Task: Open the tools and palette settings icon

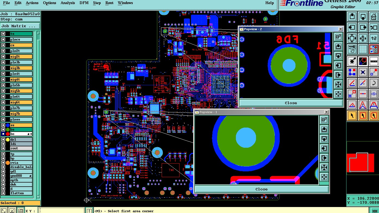Action: 352,49
